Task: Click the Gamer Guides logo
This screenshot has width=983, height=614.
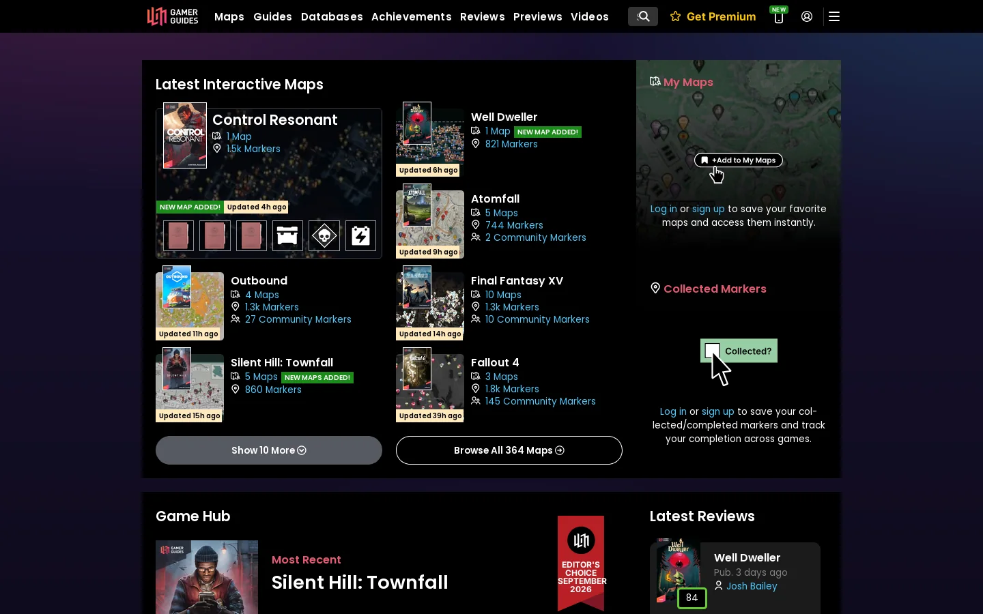Action: [x=173, y=16]
